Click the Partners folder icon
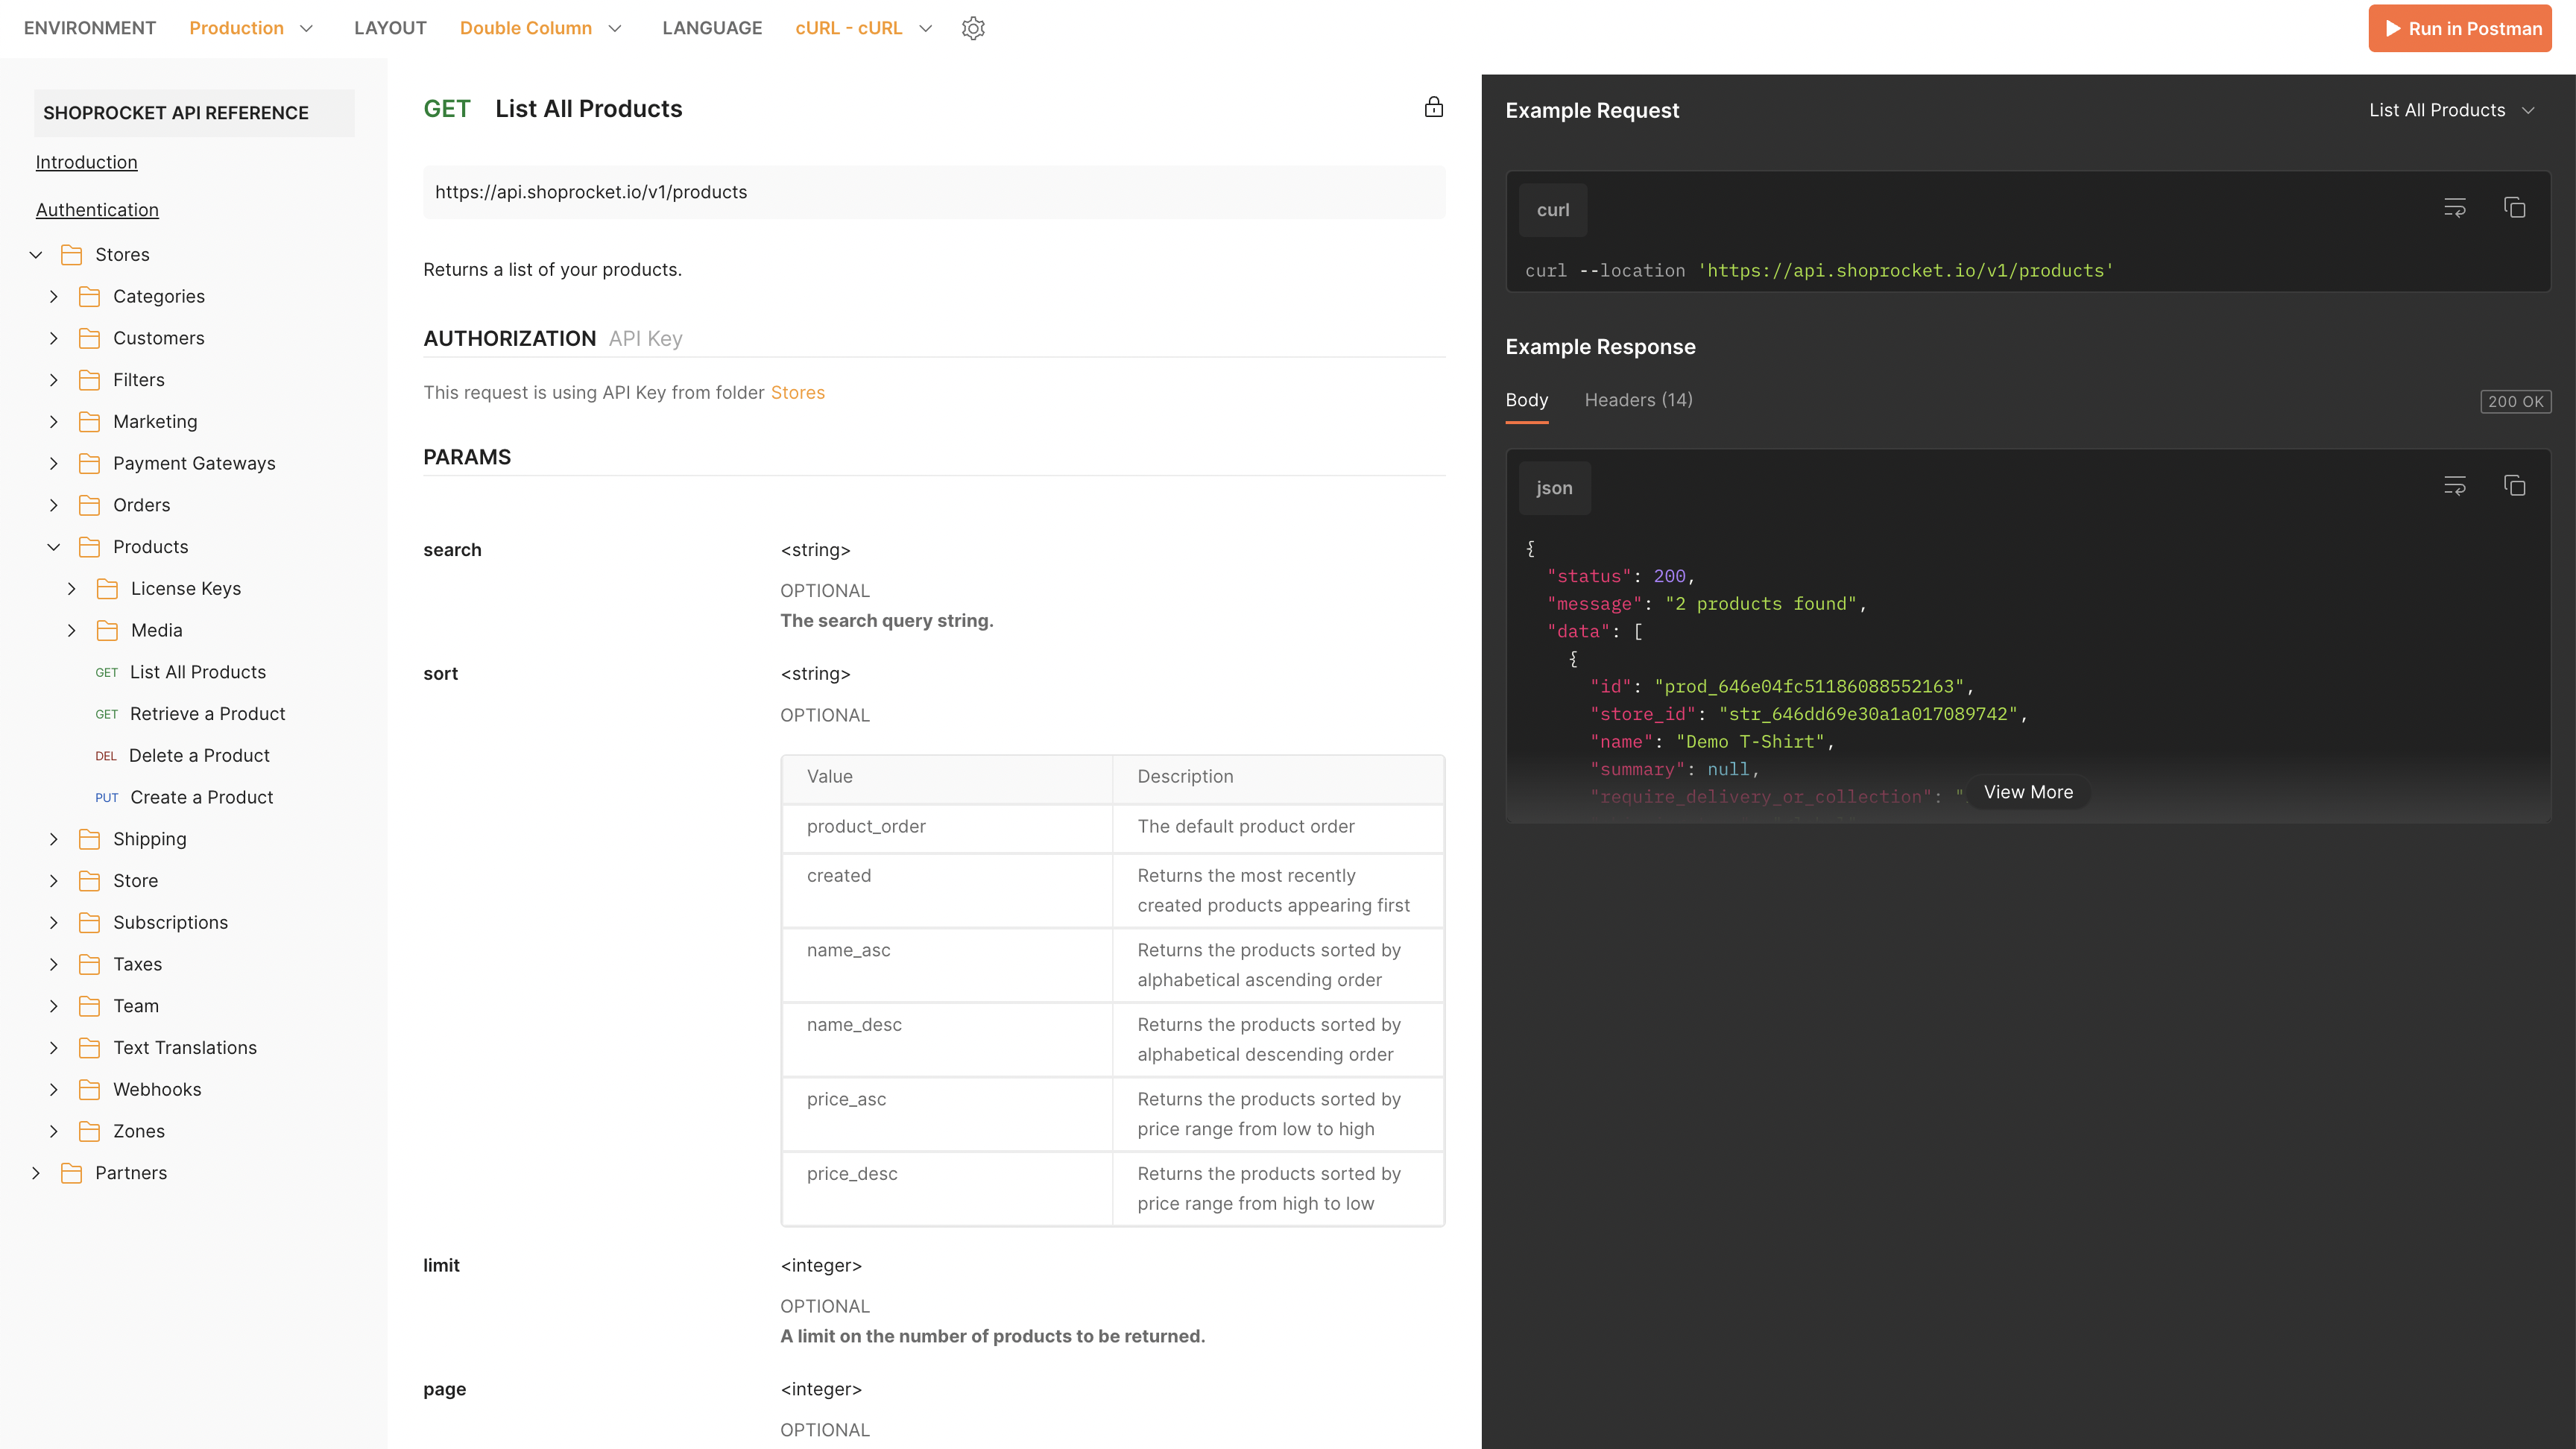The height and width of the screenshot is (1449, 2576). point(72,1173)
